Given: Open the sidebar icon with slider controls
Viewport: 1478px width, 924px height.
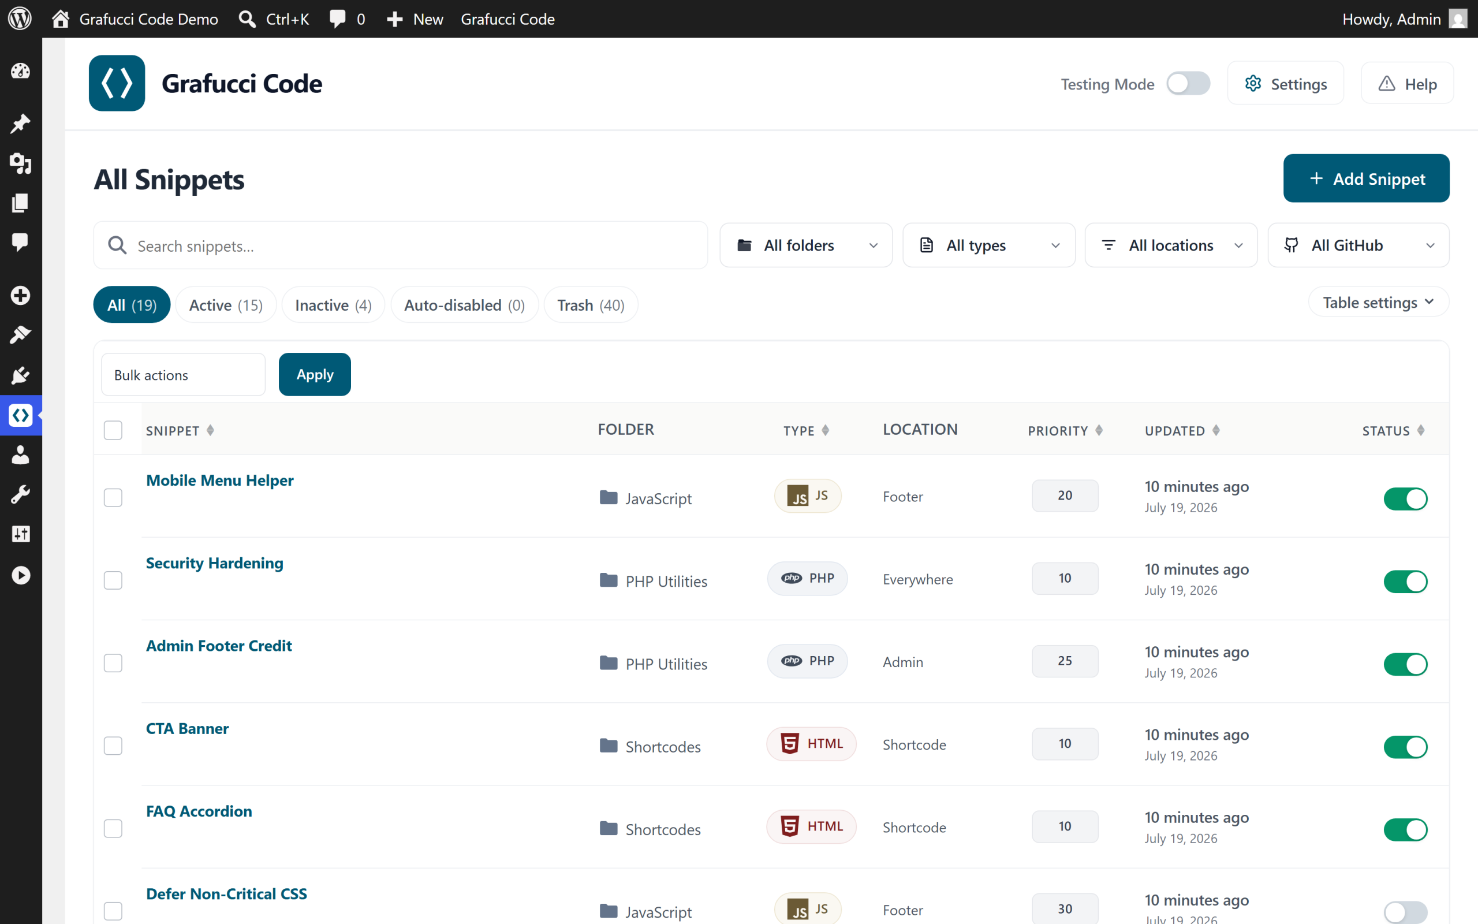Looking at the screenshot, I should click(x=20, y=535).
